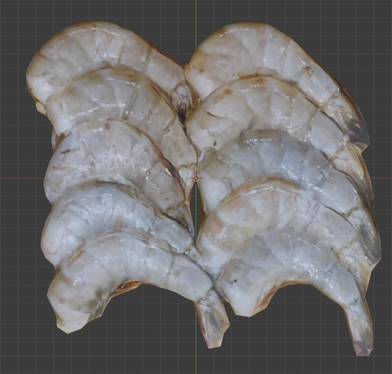This screenshot has height=374, width=392.
Task: Select the 3D cursor at the viewport center
Action: pyautogui.click(x=196, y=178)
